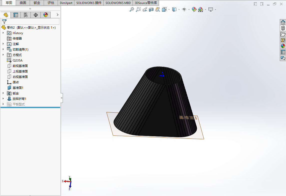286x196 pixels.
Task: Open the SOLIDWORKS MBD tab
Action: (118, 3)
